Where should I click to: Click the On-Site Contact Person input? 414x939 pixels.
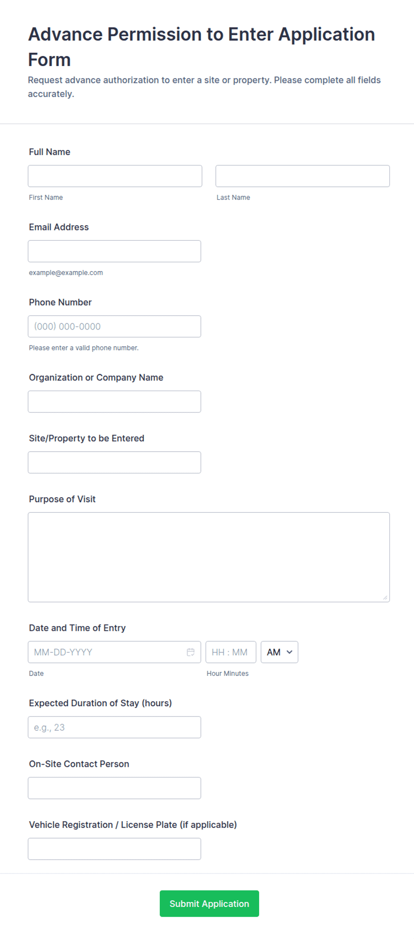(114, 788)
